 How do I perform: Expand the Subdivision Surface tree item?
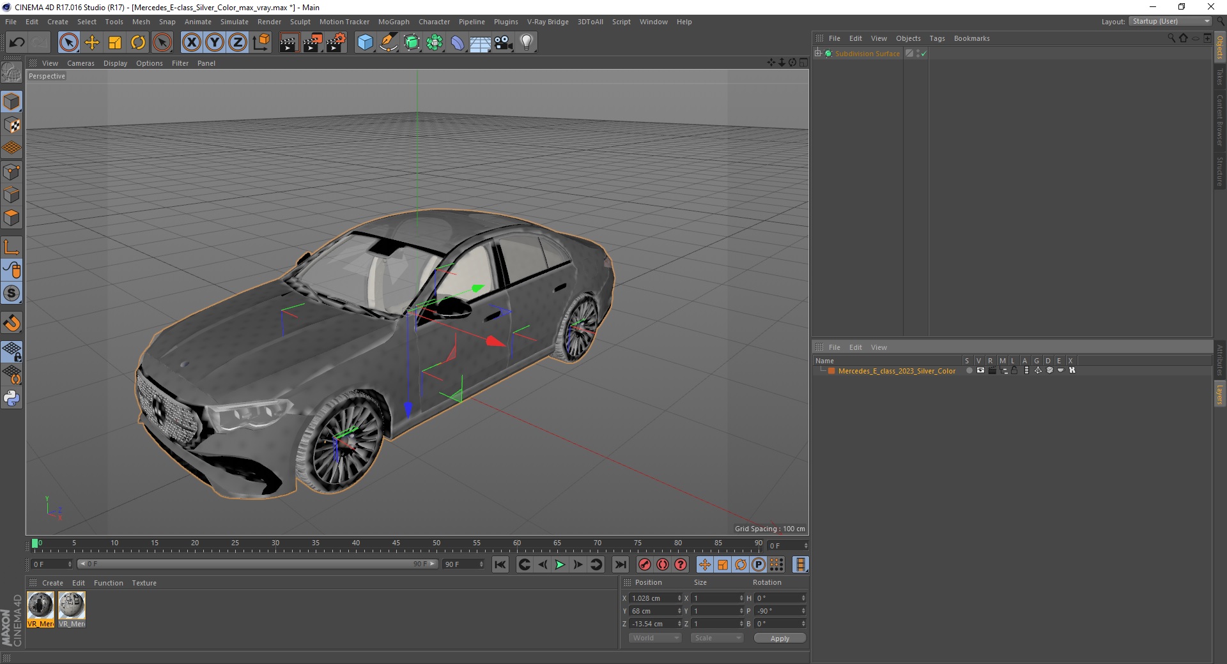pos(817,54)
